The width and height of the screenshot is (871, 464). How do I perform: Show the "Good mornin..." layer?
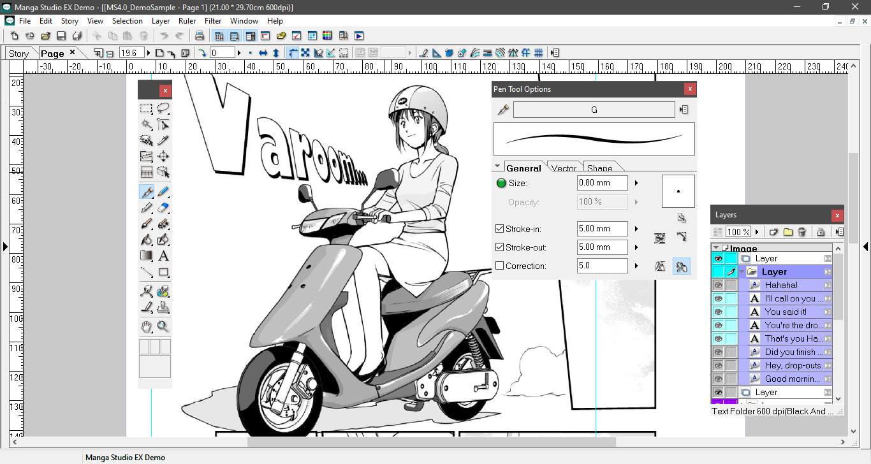(718, 379)
